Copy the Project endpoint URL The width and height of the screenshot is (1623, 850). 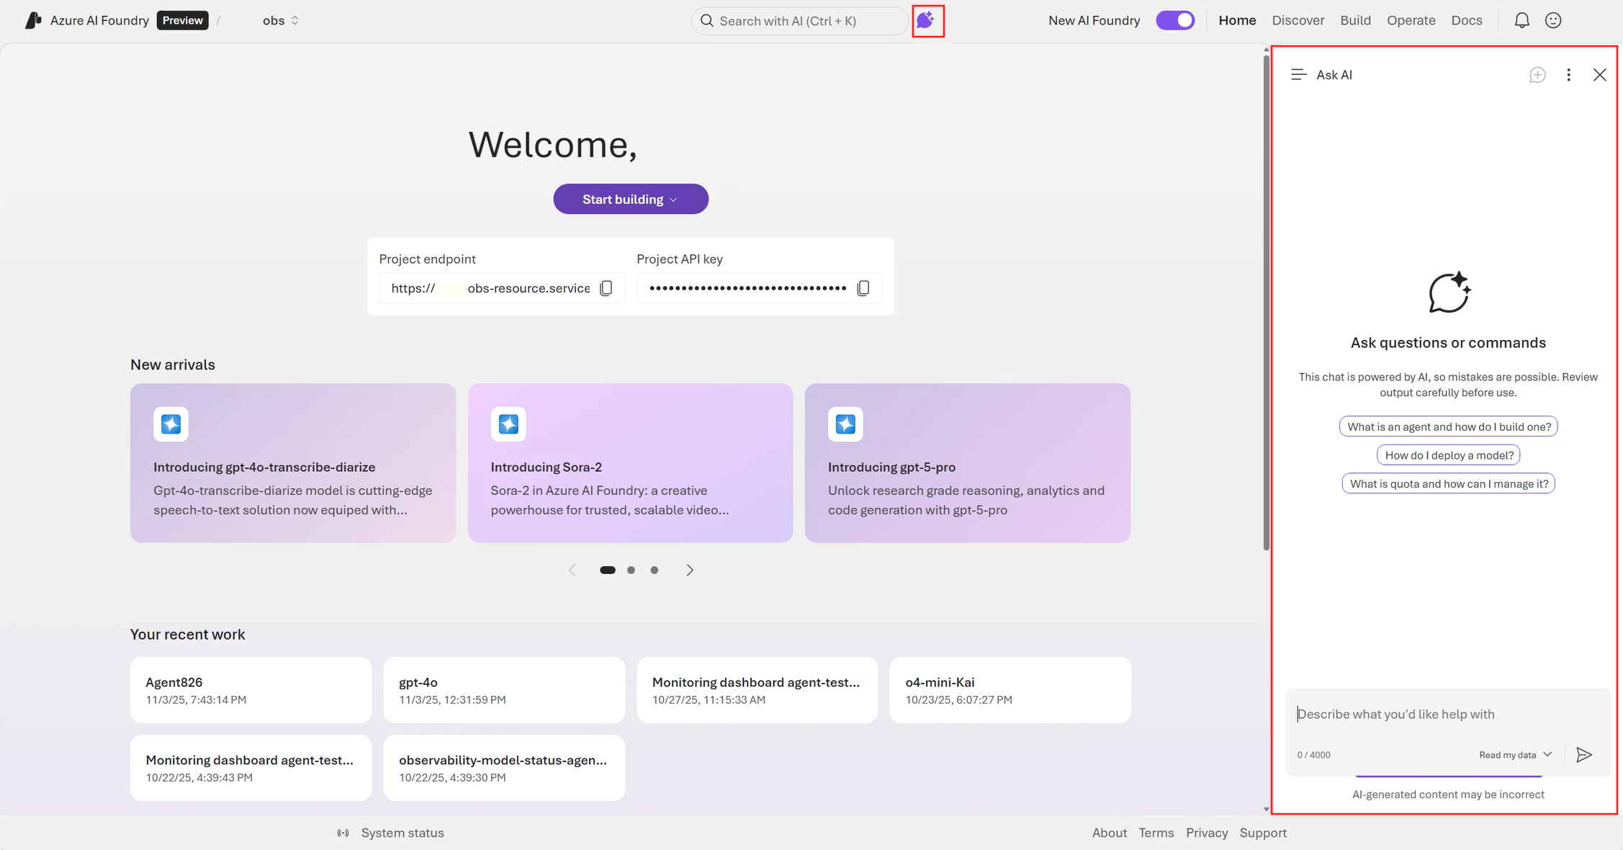(606, 288)
